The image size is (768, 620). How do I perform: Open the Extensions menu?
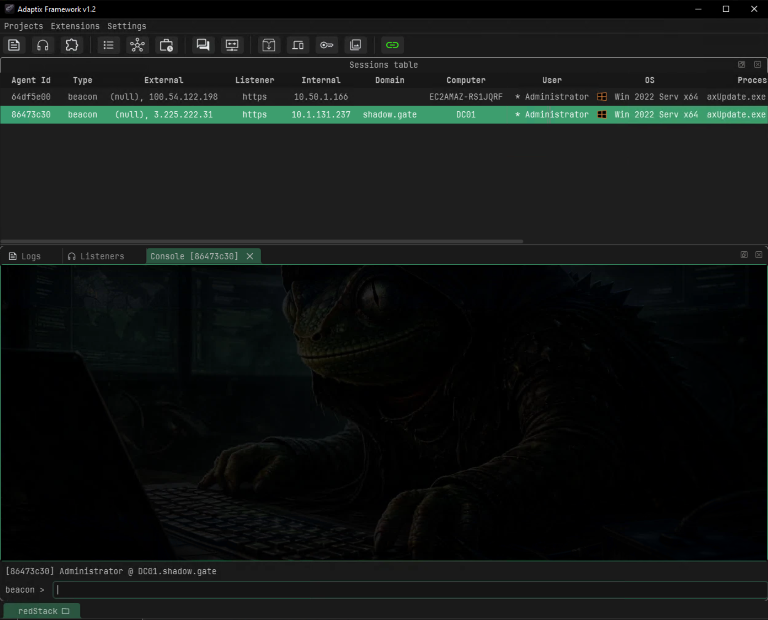pos(75,26)
